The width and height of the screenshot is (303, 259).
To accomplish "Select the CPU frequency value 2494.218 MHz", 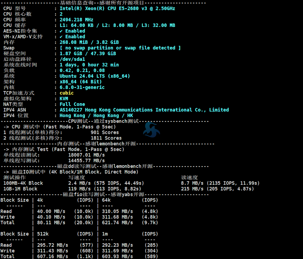I will click(x=76, y=20).
